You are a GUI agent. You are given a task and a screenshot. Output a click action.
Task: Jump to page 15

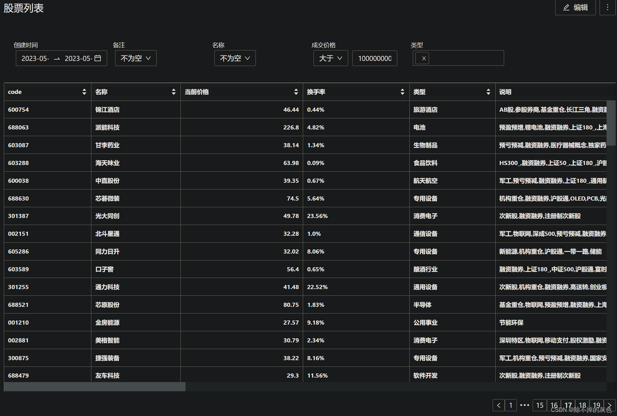click(540, 405)
